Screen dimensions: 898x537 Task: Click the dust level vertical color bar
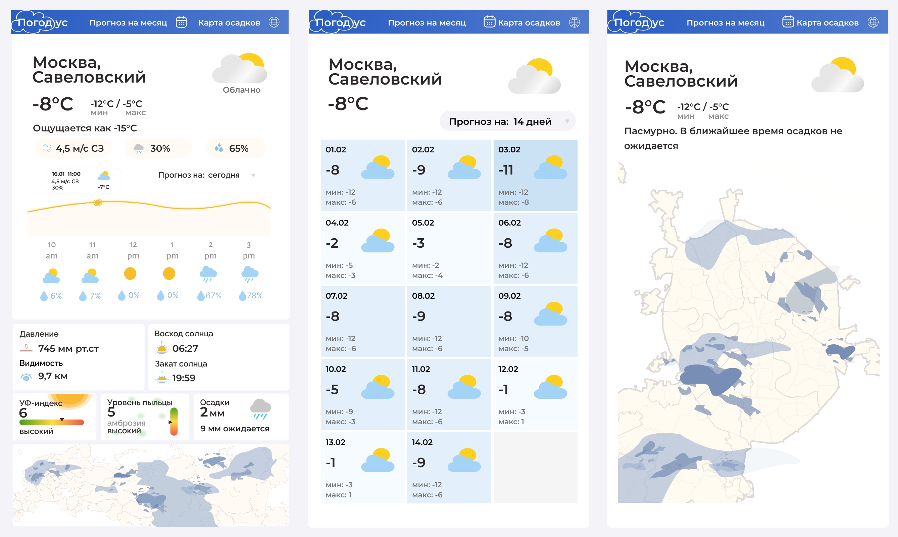[x=174, y=421]
